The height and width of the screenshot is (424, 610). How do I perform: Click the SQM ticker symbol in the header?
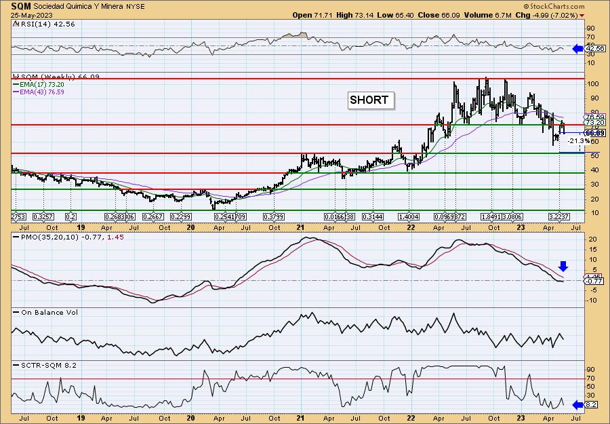click(21, 7)
